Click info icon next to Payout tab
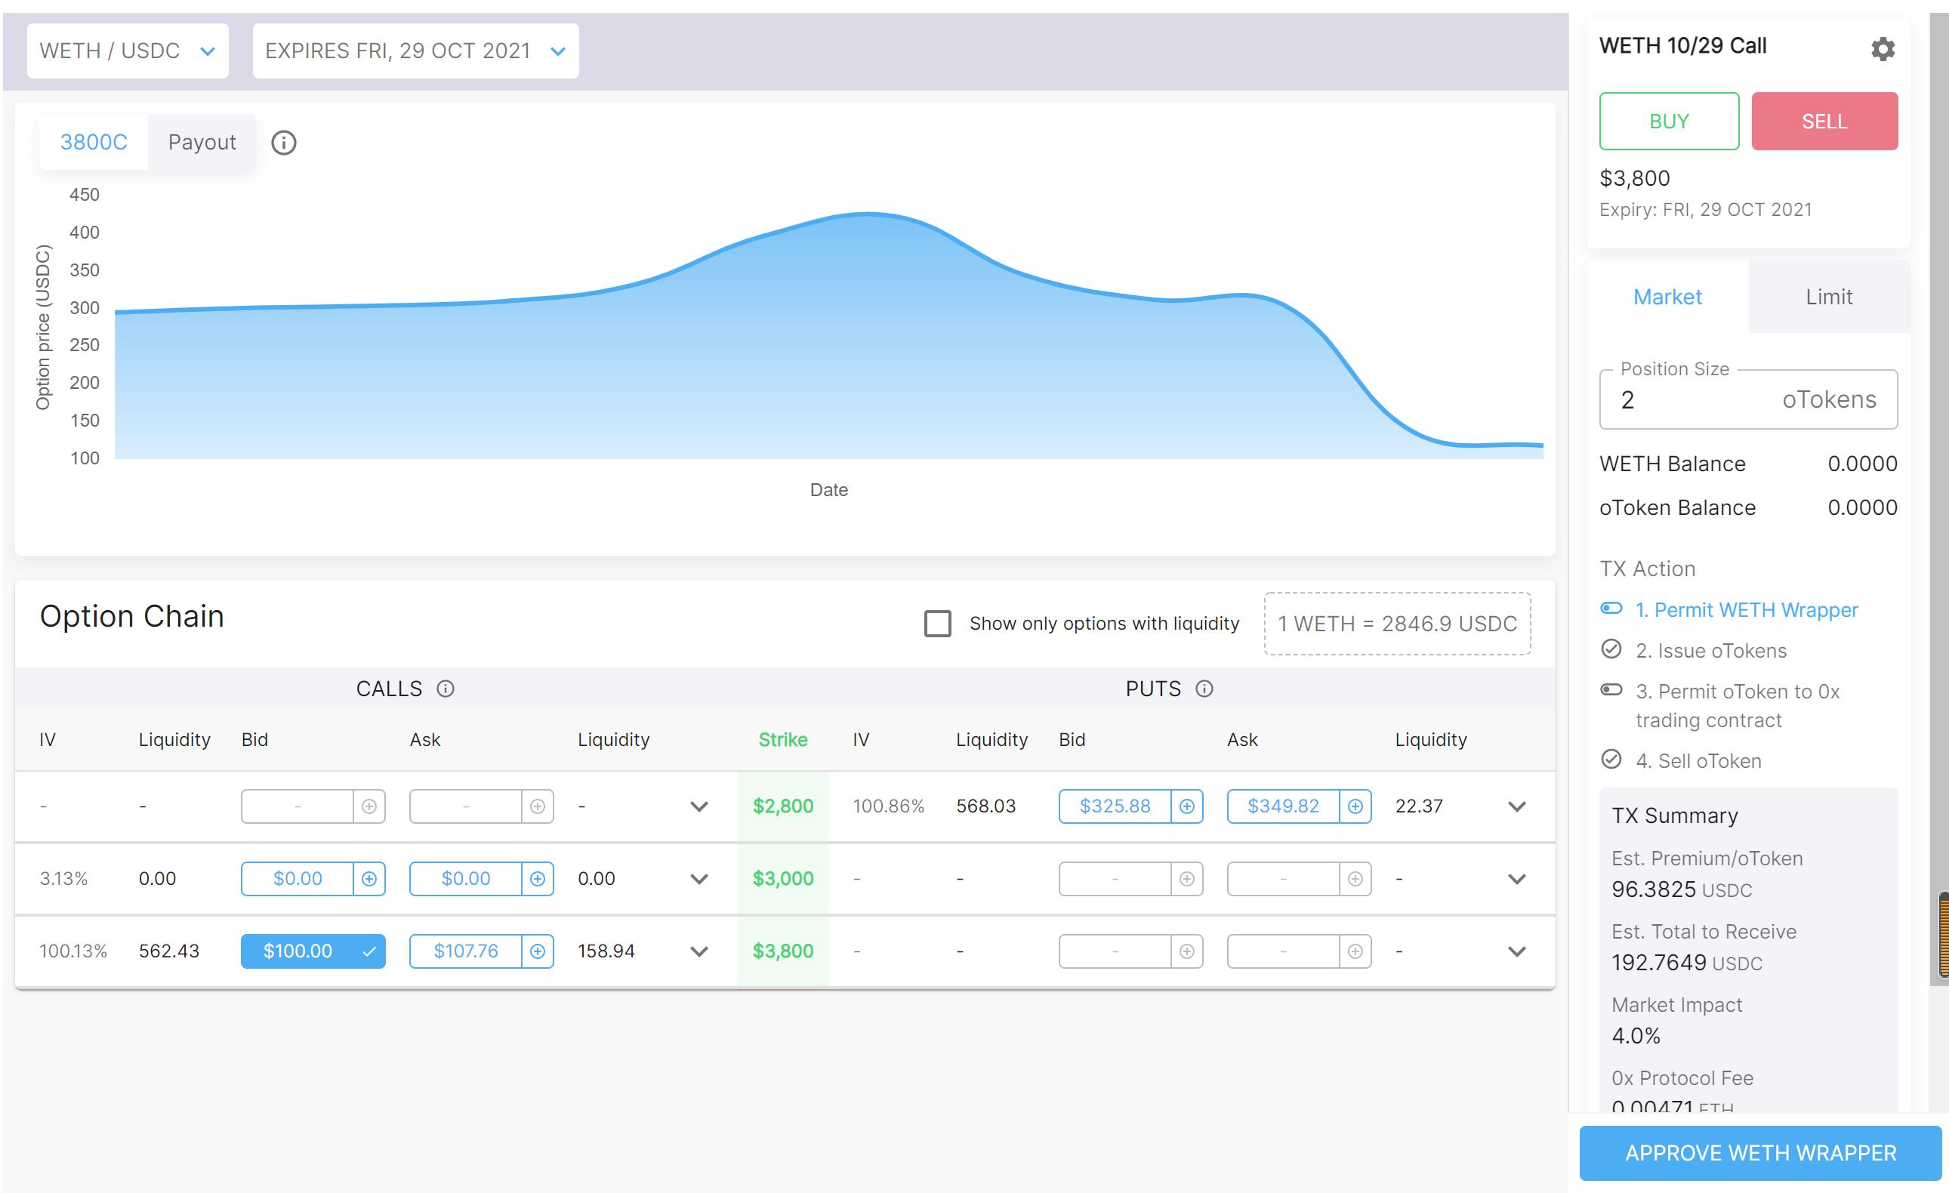The image size is (1949, 1193). tap(283, 143)
